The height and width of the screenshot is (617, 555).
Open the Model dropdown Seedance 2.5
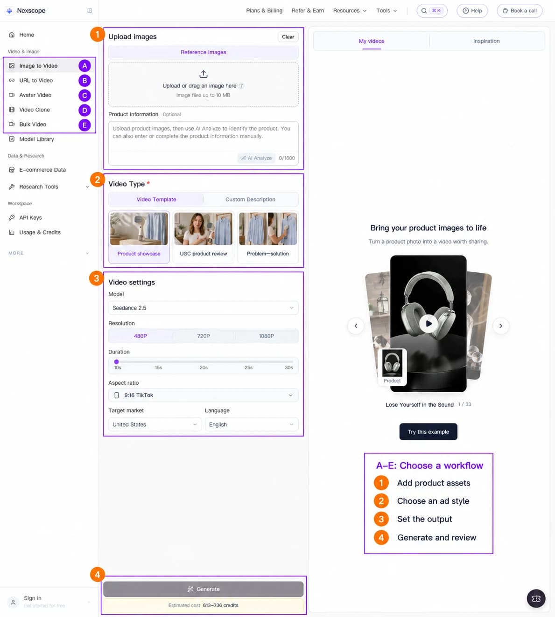203,308
